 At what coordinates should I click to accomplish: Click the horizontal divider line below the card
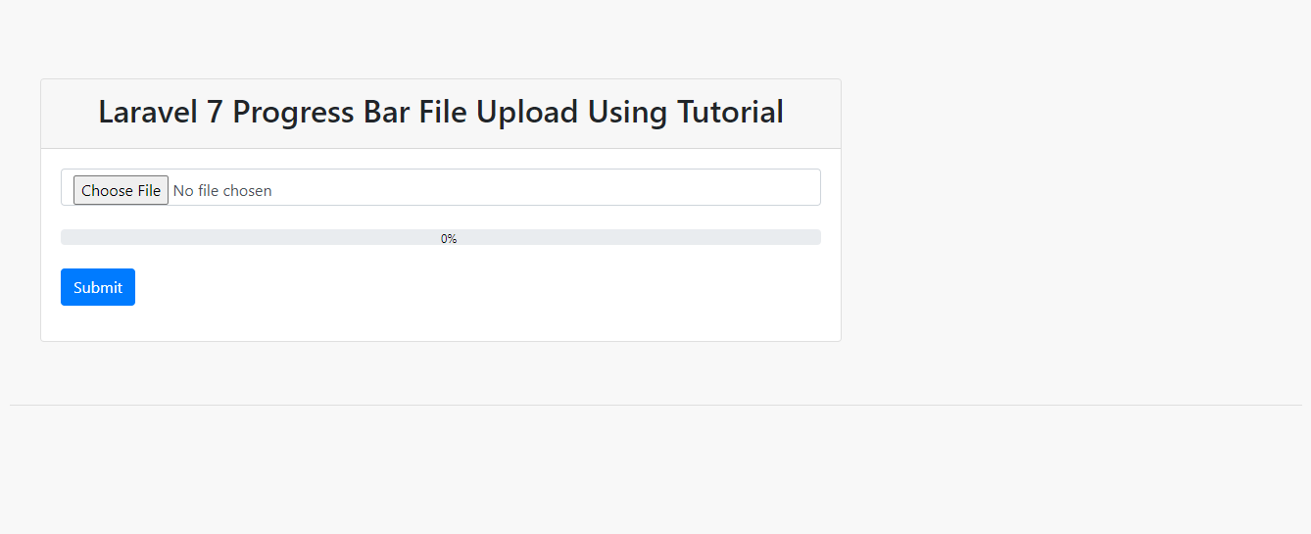655,405
